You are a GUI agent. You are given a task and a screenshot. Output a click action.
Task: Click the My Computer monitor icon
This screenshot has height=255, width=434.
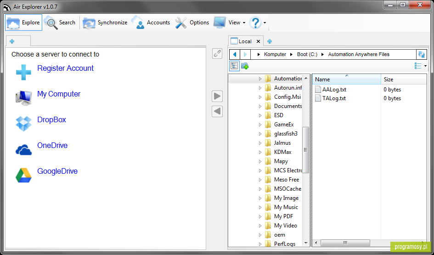[x=23, y=98]
